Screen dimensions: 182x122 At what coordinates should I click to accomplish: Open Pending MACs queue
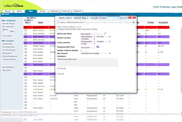tap(7, 44)
